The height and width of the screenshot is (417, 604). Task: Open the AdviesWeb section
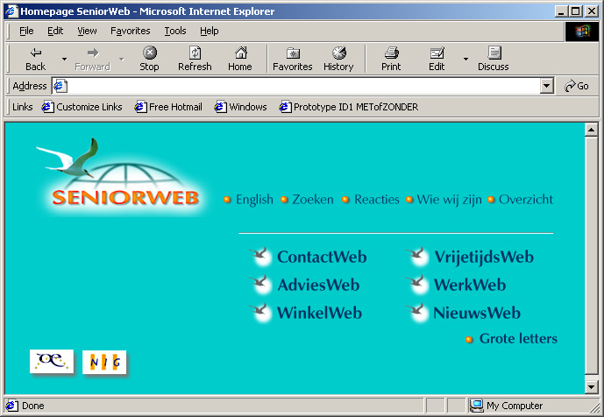318,285
